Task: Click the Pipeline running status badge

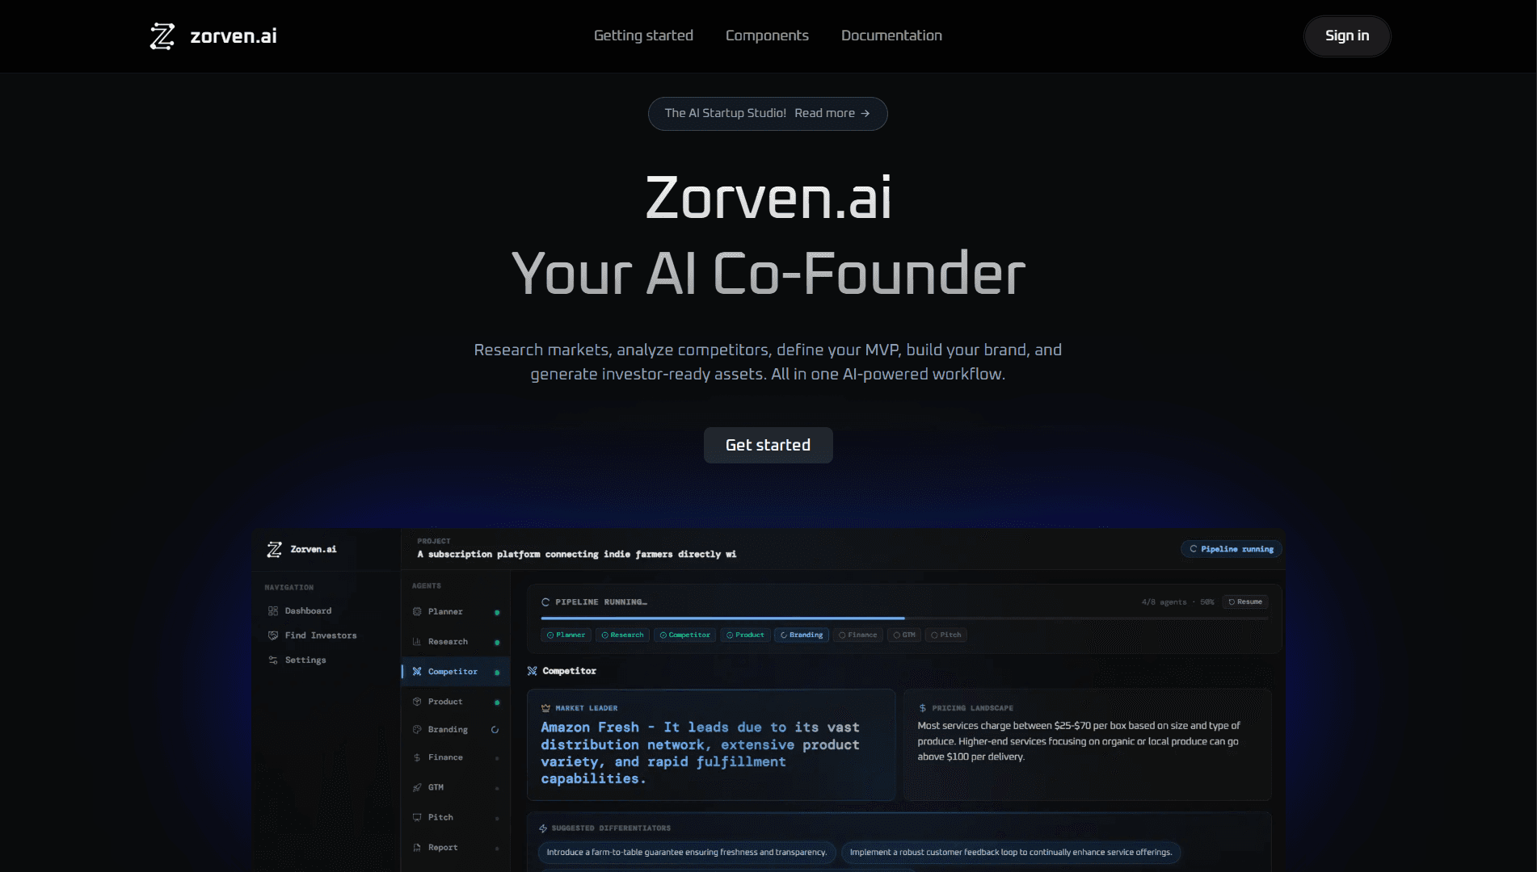Action: pos(1232,549)
